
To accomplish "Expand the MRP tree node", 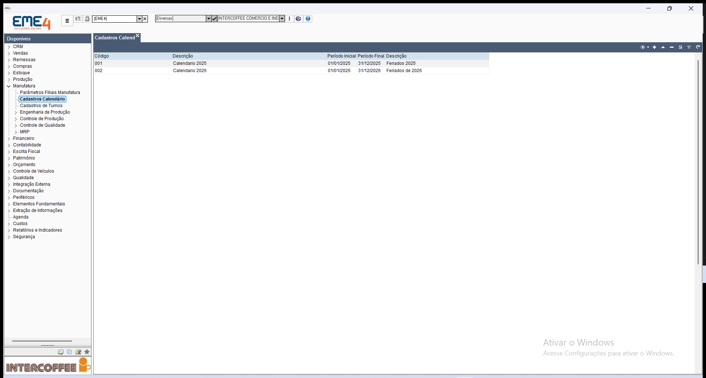I will point(16,132).
